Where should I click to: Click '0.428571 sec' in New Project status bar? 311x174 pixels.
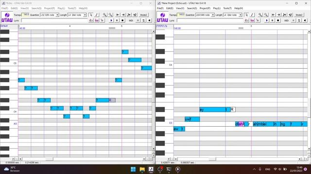pyautogui.click(x=168, y=162)
